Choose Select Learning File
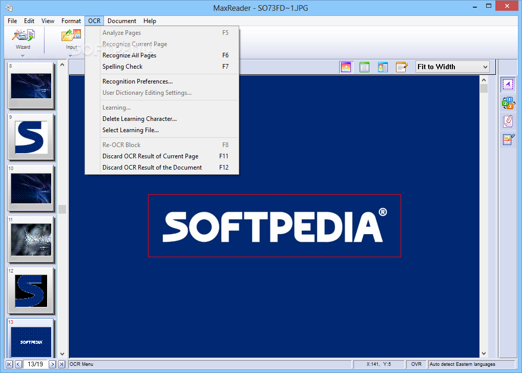This screenshot has height=373, width=522. pos(162,130)
